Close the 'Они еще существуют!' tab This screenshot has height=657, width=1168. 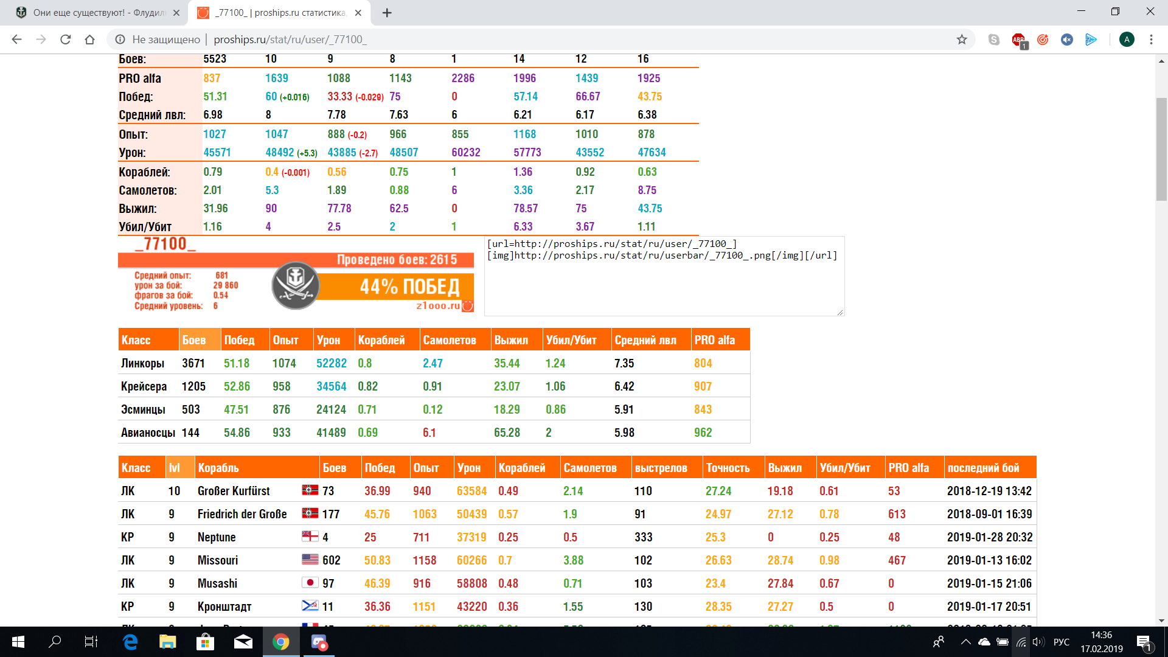click(x=176, y=13)
